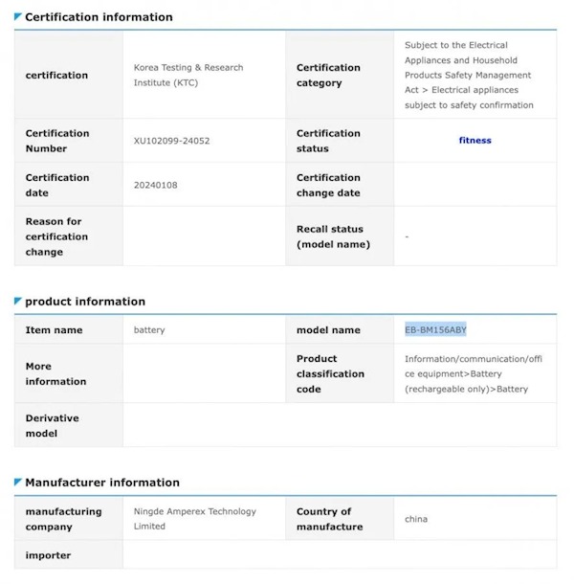Click the certification number XU102099-24052
This screenshot has width=574, height=584.
click(171, 141)
